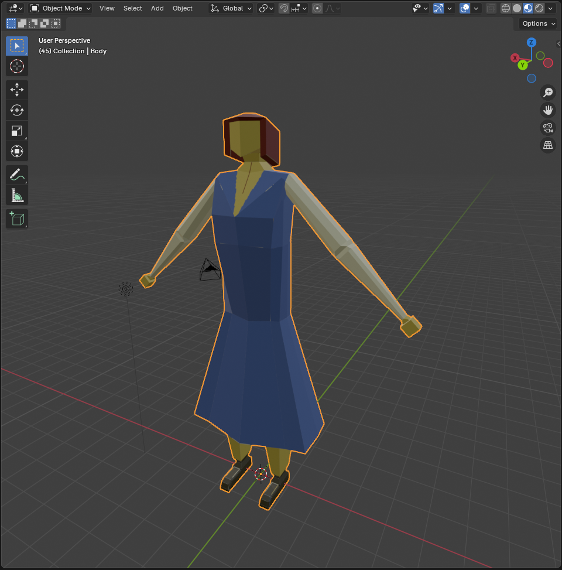Select the Move tool in the toolbar
Viewport: 562px width, 570px height.
tap(17, 90)
